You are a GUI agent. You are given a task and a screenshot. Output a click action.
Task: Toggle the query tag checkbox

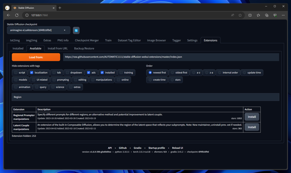click(x=37, y=87)
